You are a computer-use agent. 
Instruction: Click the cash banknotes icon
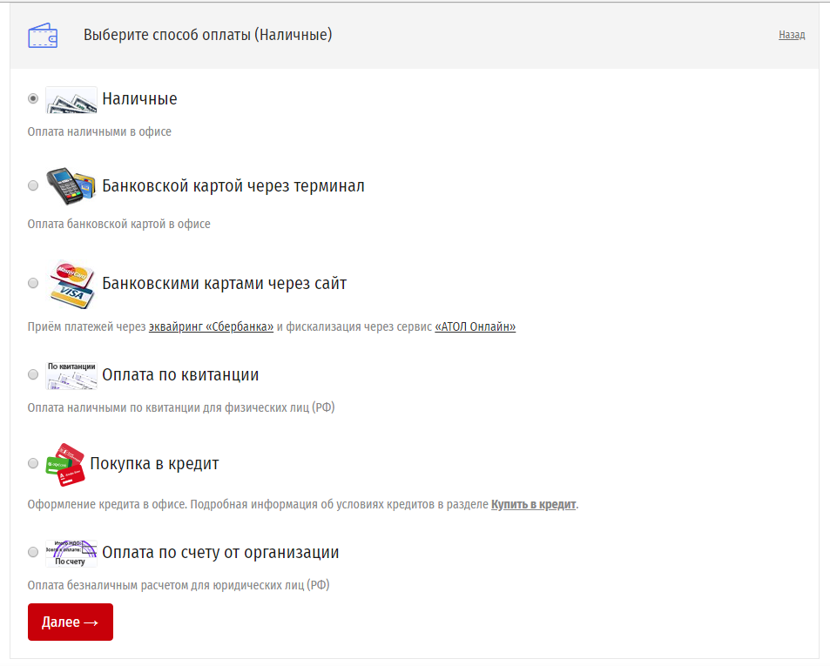[71, 99]
